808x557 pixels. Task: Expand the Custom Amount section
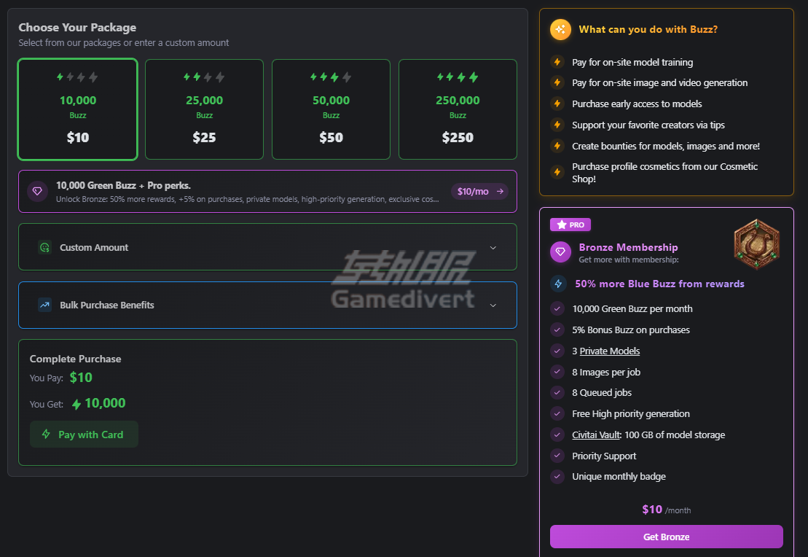tap(267, 247)
